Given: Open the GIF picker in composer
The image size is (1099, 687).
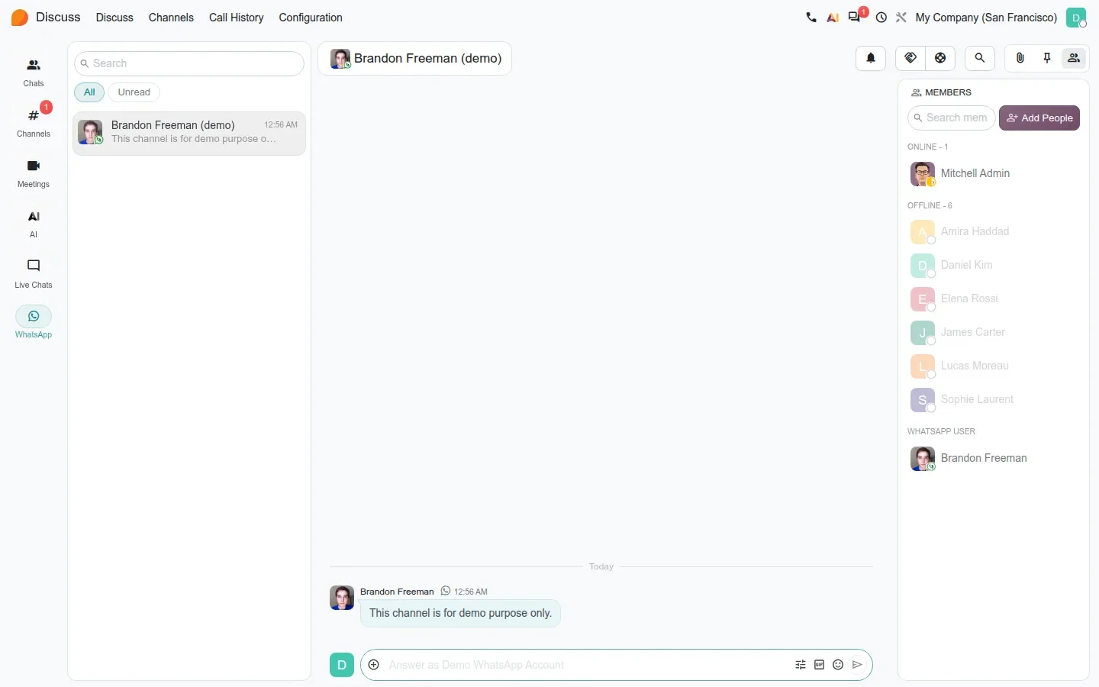Looking at the screenshot, I should click(x=819, y=665).
